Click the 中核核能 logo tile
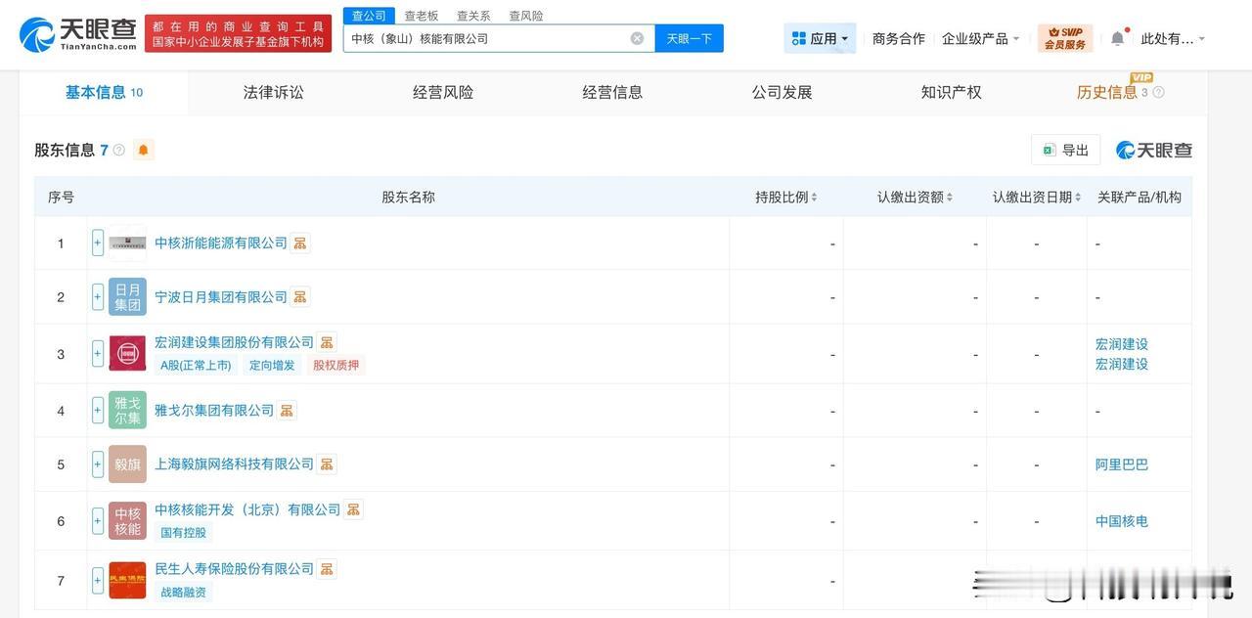 [127, 521]
